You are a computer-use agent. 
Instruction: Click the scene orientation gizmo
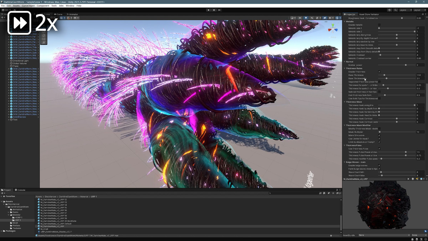[x=333, y=29]
